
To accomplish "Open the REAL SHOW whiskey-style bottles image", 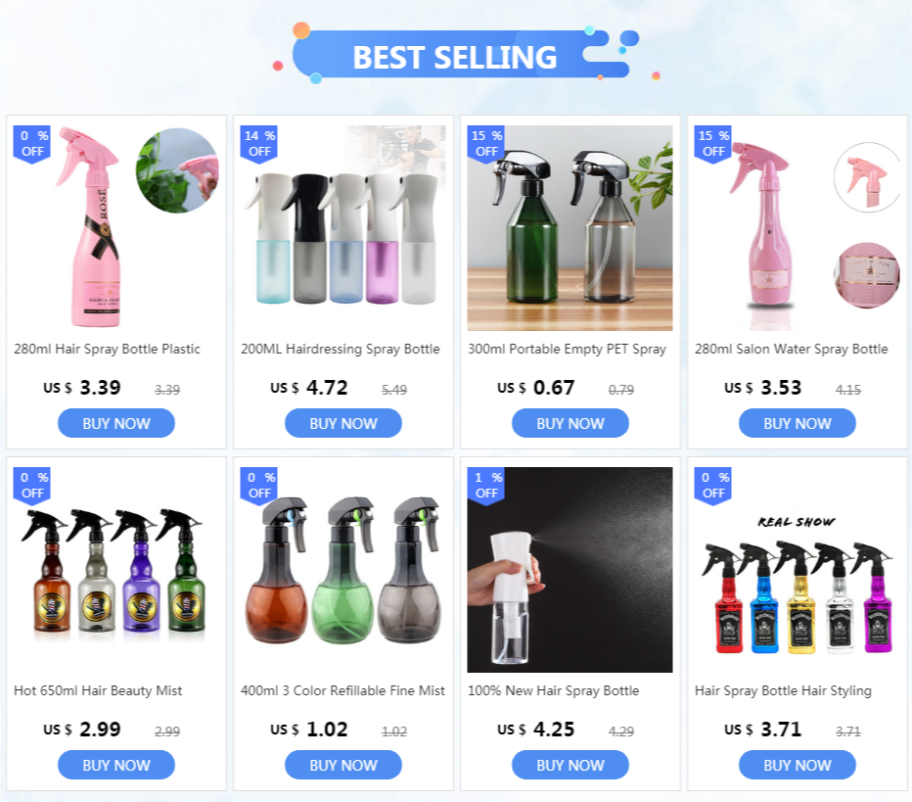I will pos(797,570).
